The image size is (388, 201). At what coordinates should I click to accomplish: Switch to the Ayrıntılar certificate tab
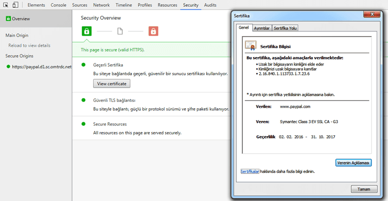[x=262, y=29]
